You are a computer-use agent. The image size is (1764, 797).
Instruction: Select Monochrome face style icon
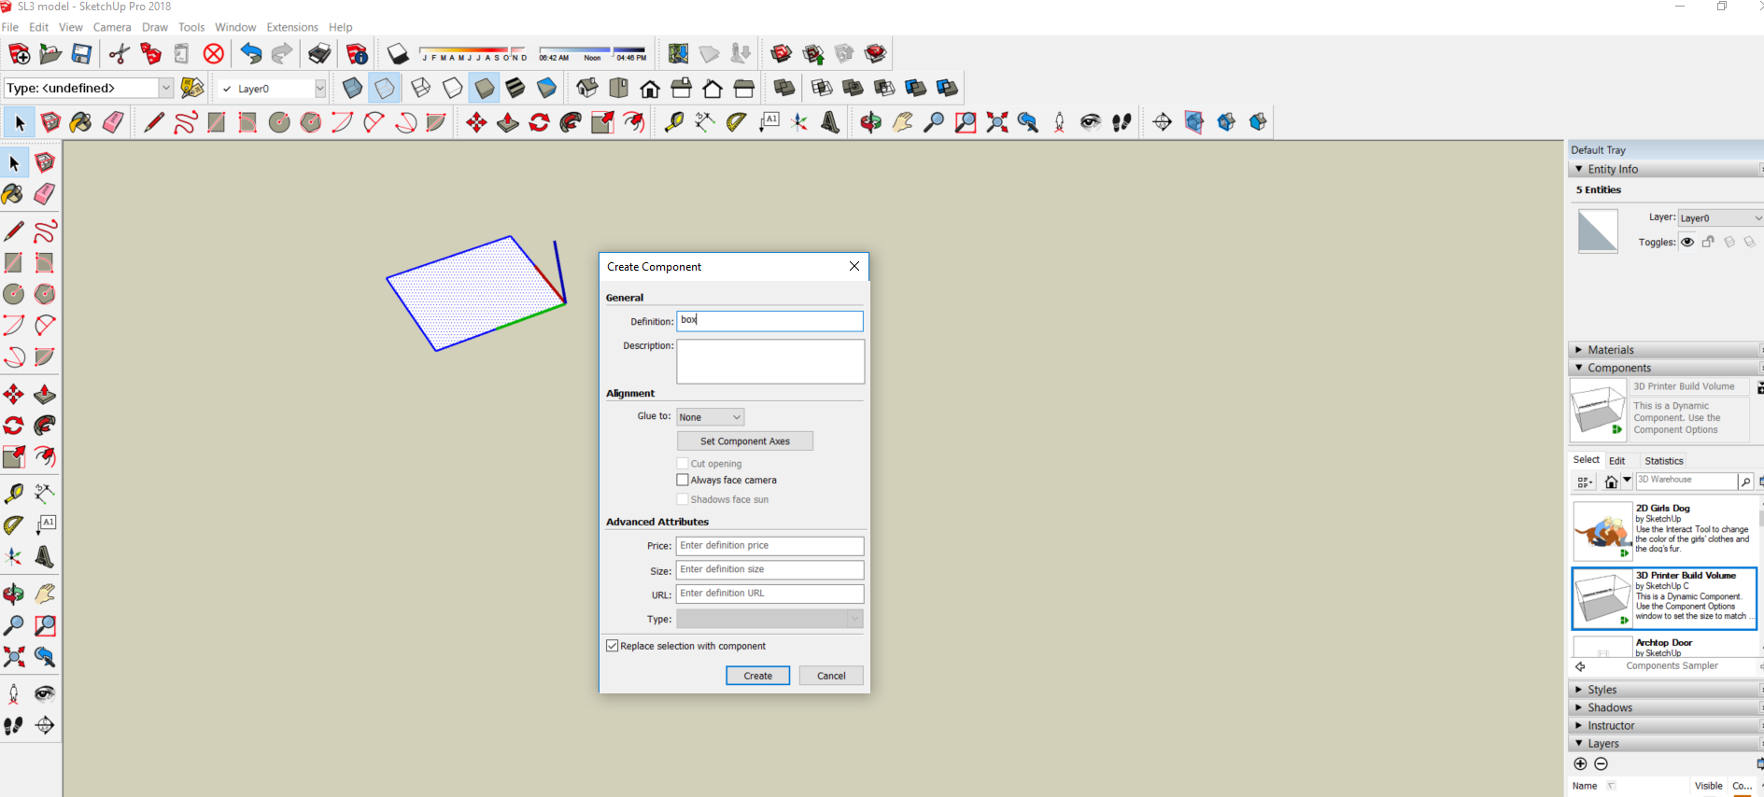546,88
